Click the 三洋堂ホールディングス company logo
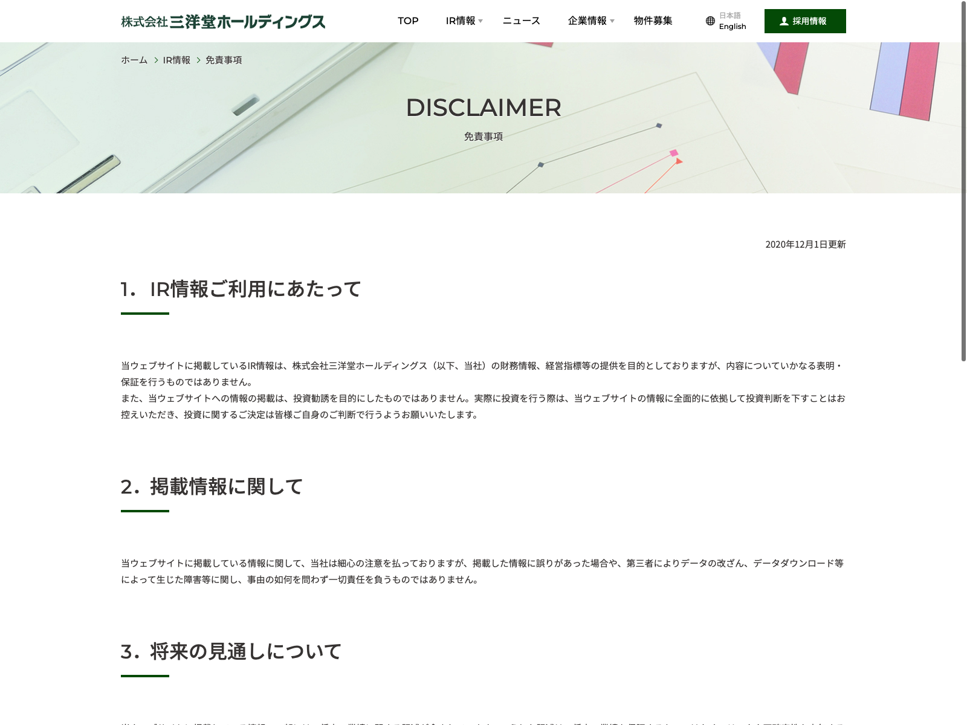The height and width of the screenshot is (725, 967). click(223, 22)
